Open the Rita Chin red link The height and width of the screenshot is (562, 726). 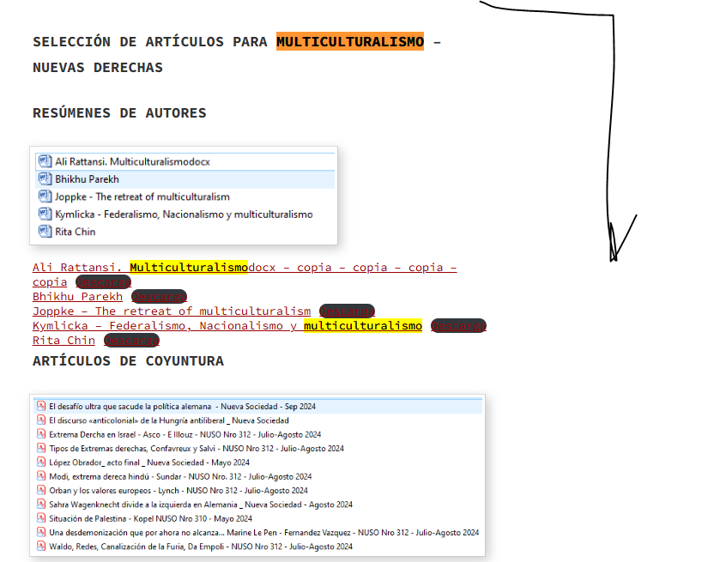[64, 341]
